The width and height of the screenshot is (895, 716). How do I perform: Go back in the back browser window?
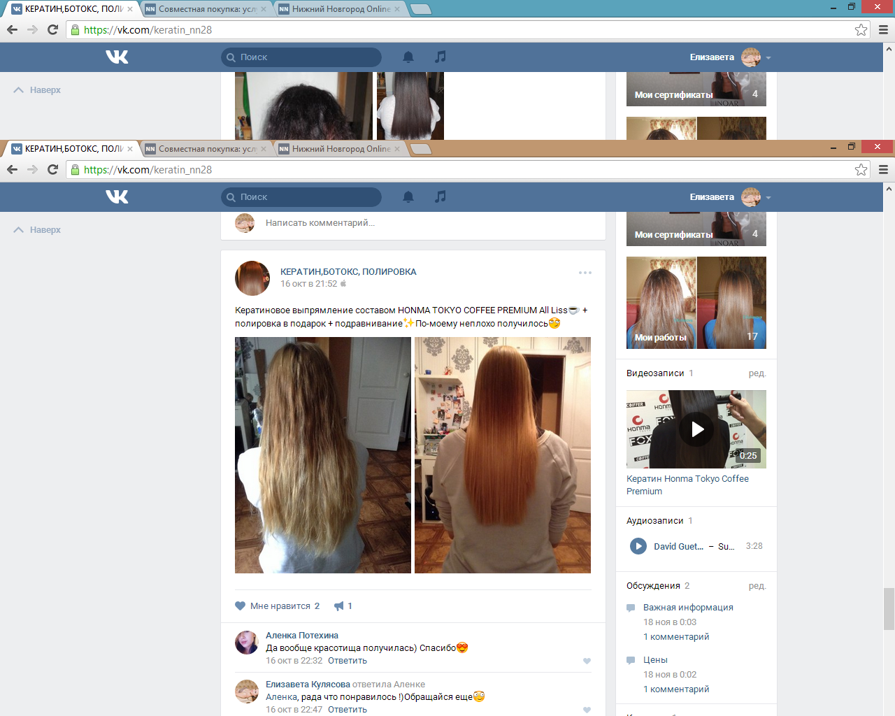pyautogui.click(x=12, y=29)
